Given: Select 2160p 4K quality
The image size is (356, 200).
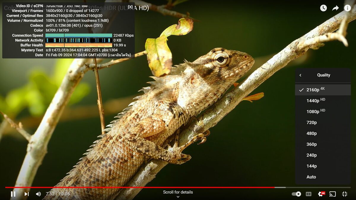Looking at the screenshot, I should click(x=323, y=90).
